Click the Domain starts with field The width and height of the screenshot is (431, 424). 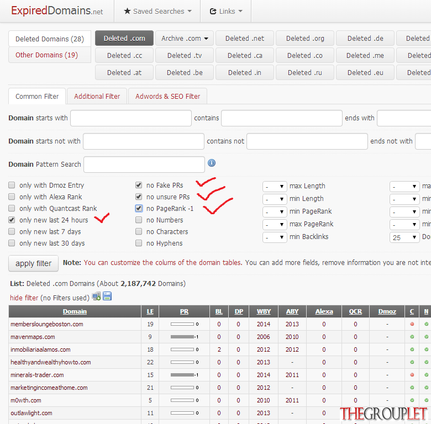click(x=131, y=118)
